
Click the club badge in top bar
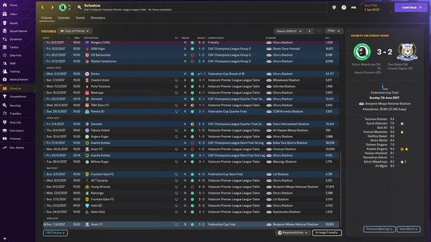63,7
